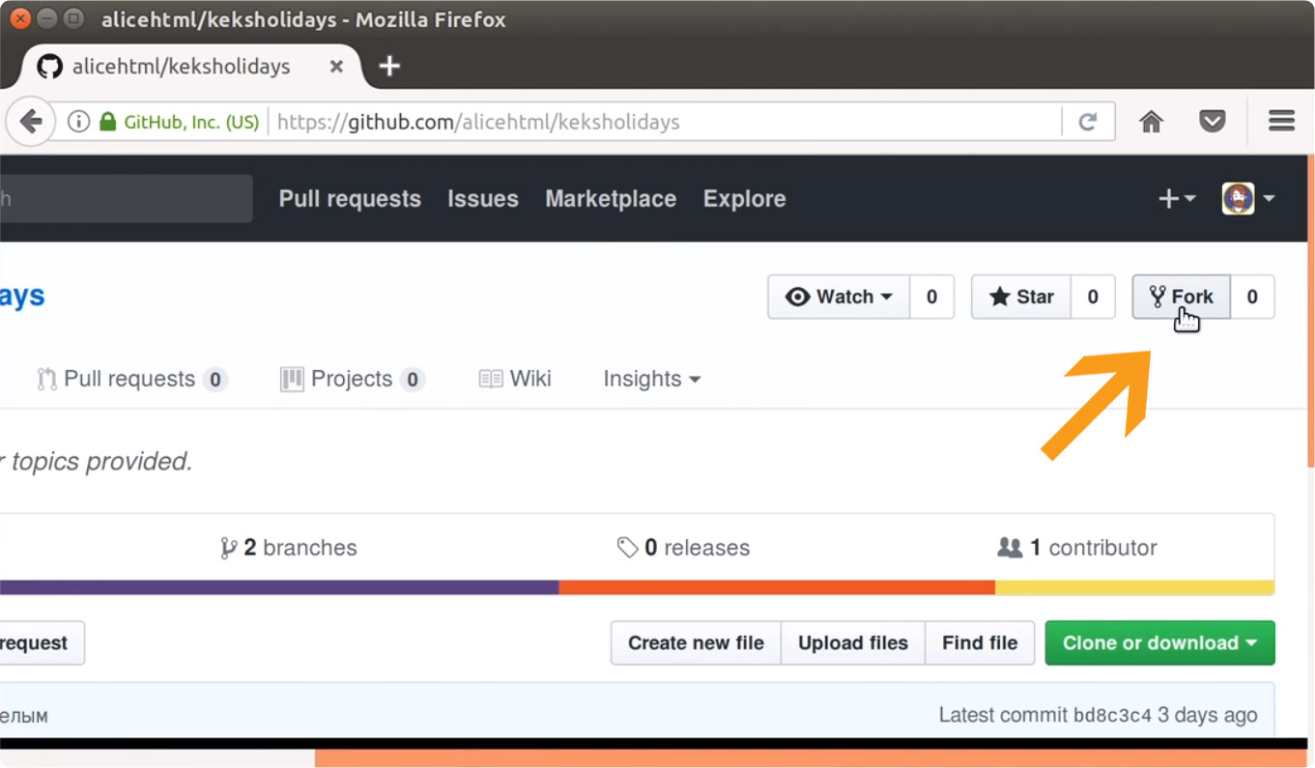The image size is (1315, 768).
Task: Close the alicehtml/keksholidays tab
Action: [x=336, y=67]
